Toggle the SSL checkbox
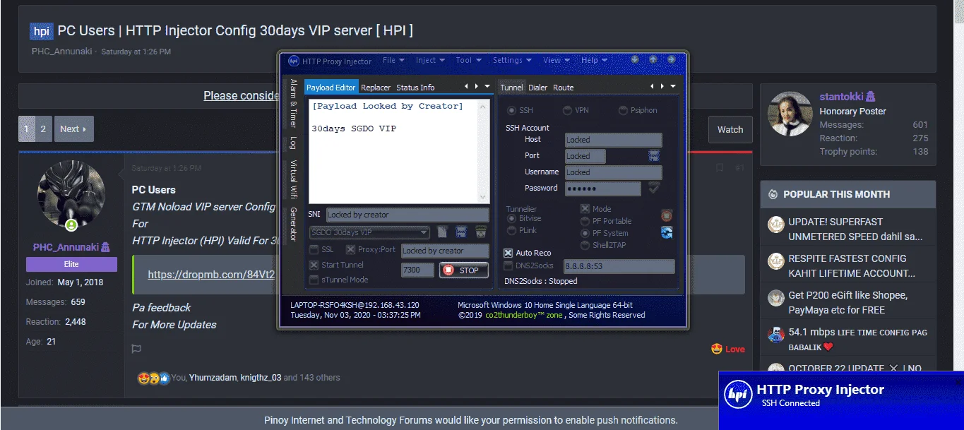964x430 pixels. pos(314,250)
